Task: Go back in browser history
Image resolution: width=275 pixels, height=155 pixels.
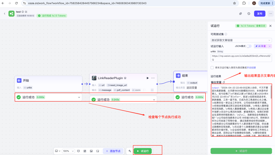Action: (3, 3)
